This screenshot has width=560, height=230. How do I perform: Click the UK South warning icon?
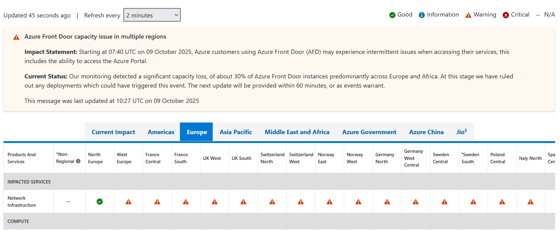[x=243, y=202]
